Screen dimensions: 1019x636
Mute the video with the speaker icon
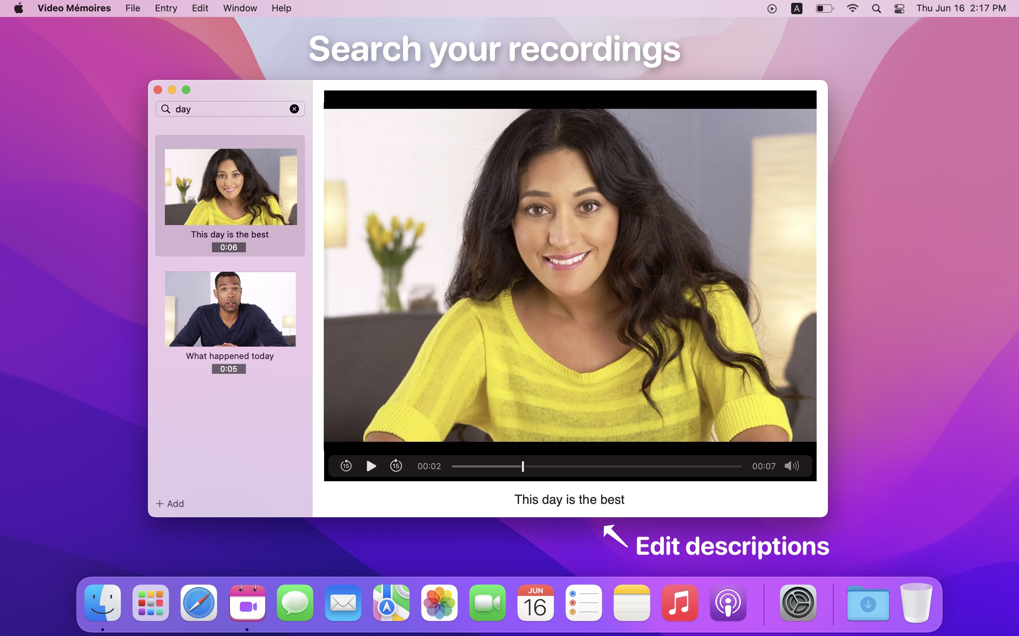pyautogui.click(x=791, y=466)
